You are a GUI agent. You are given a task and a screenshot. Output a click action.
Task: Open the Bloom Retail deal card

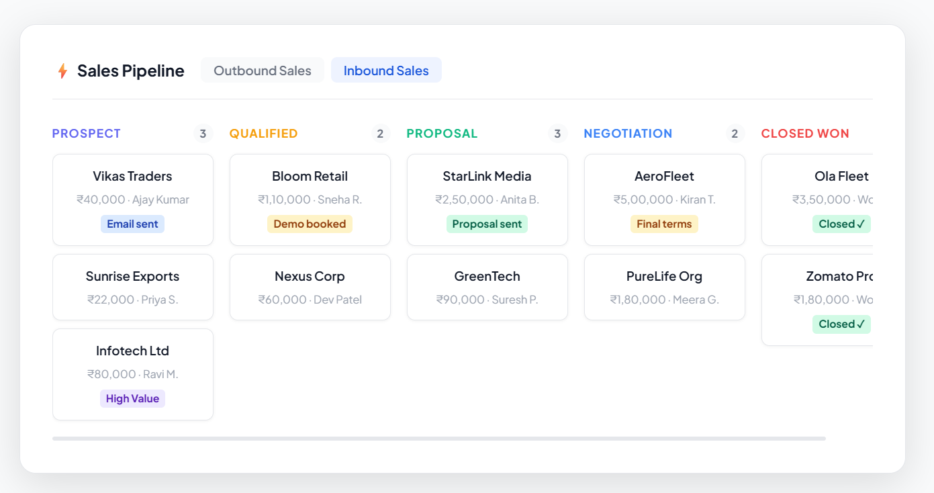coord(310,199)
